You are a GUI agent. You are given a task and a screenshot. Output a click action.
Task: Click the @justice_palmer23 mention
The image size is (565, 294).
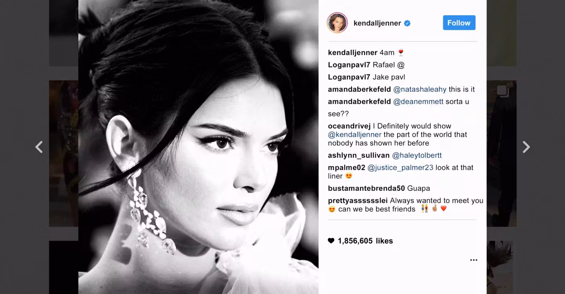tap(400, 167)
